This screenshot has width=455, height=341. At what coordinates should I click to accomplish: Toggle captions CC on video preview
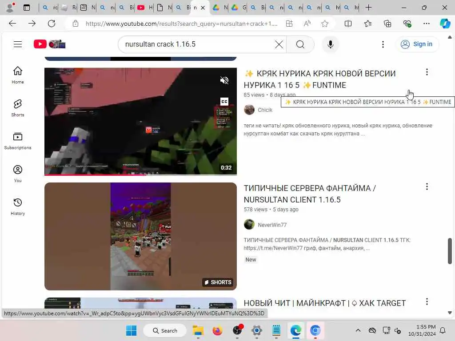(224, 102)
